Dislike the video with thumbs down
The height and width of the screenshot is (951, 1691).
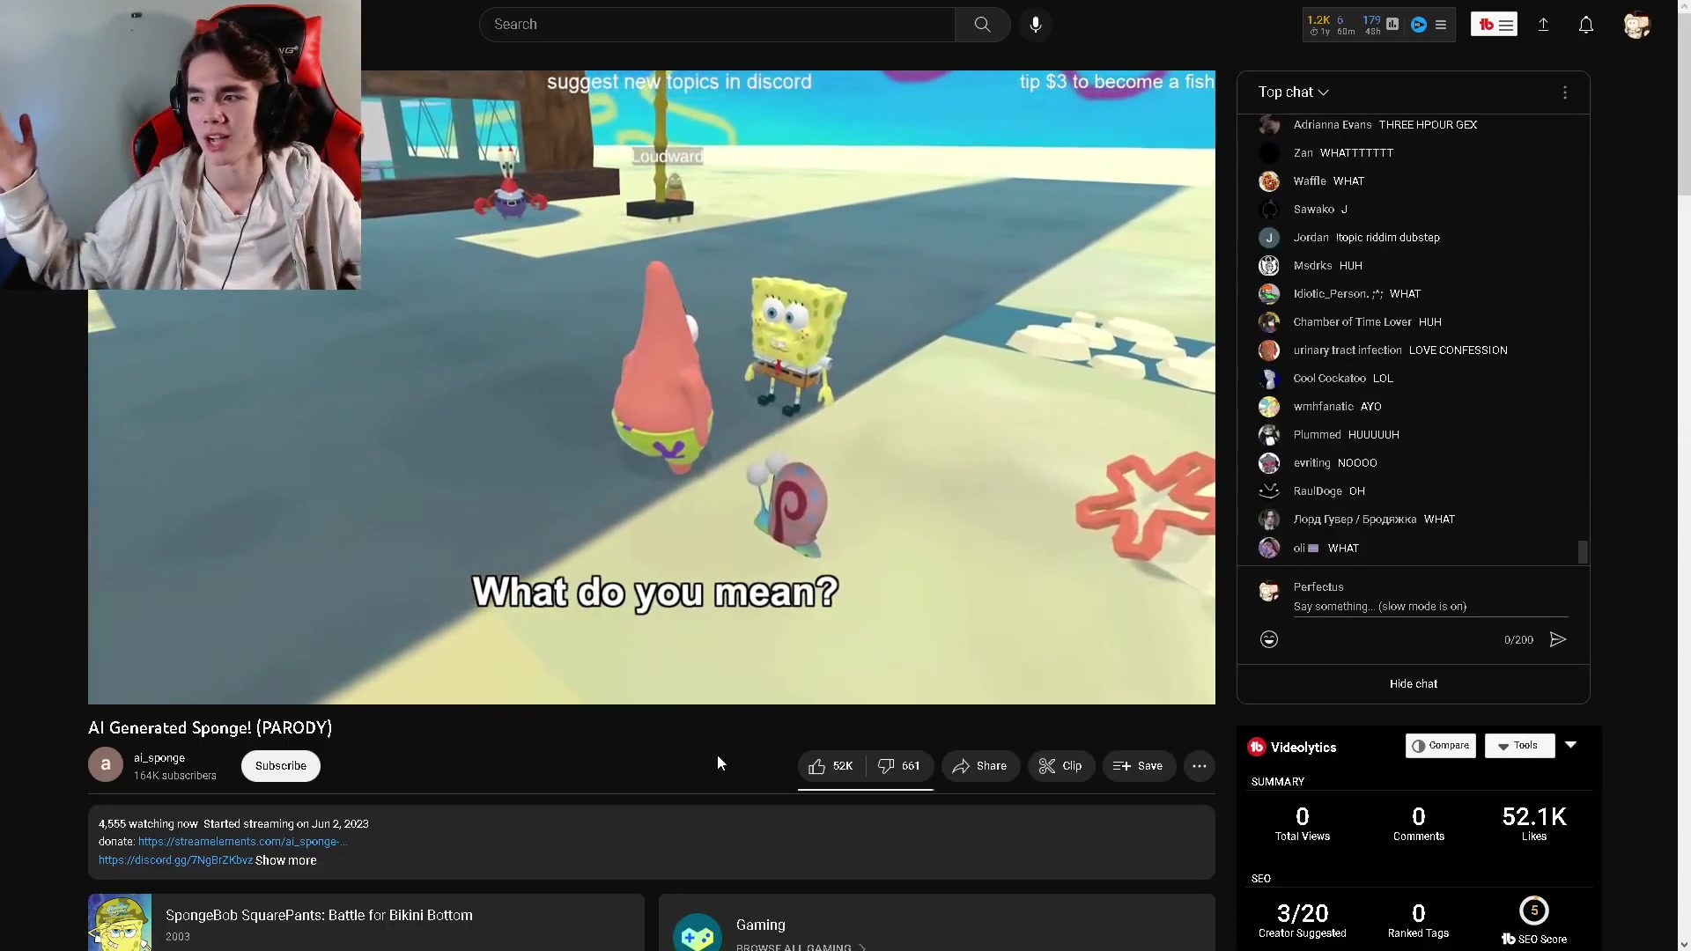click(899, 766)
